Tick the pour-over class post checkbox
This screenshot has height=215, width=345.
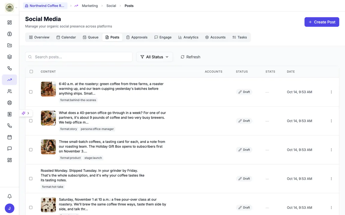point(31,208)
